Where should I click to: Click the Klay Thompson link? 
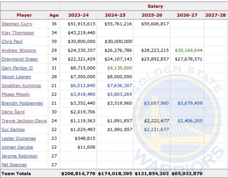pos(18,33)
